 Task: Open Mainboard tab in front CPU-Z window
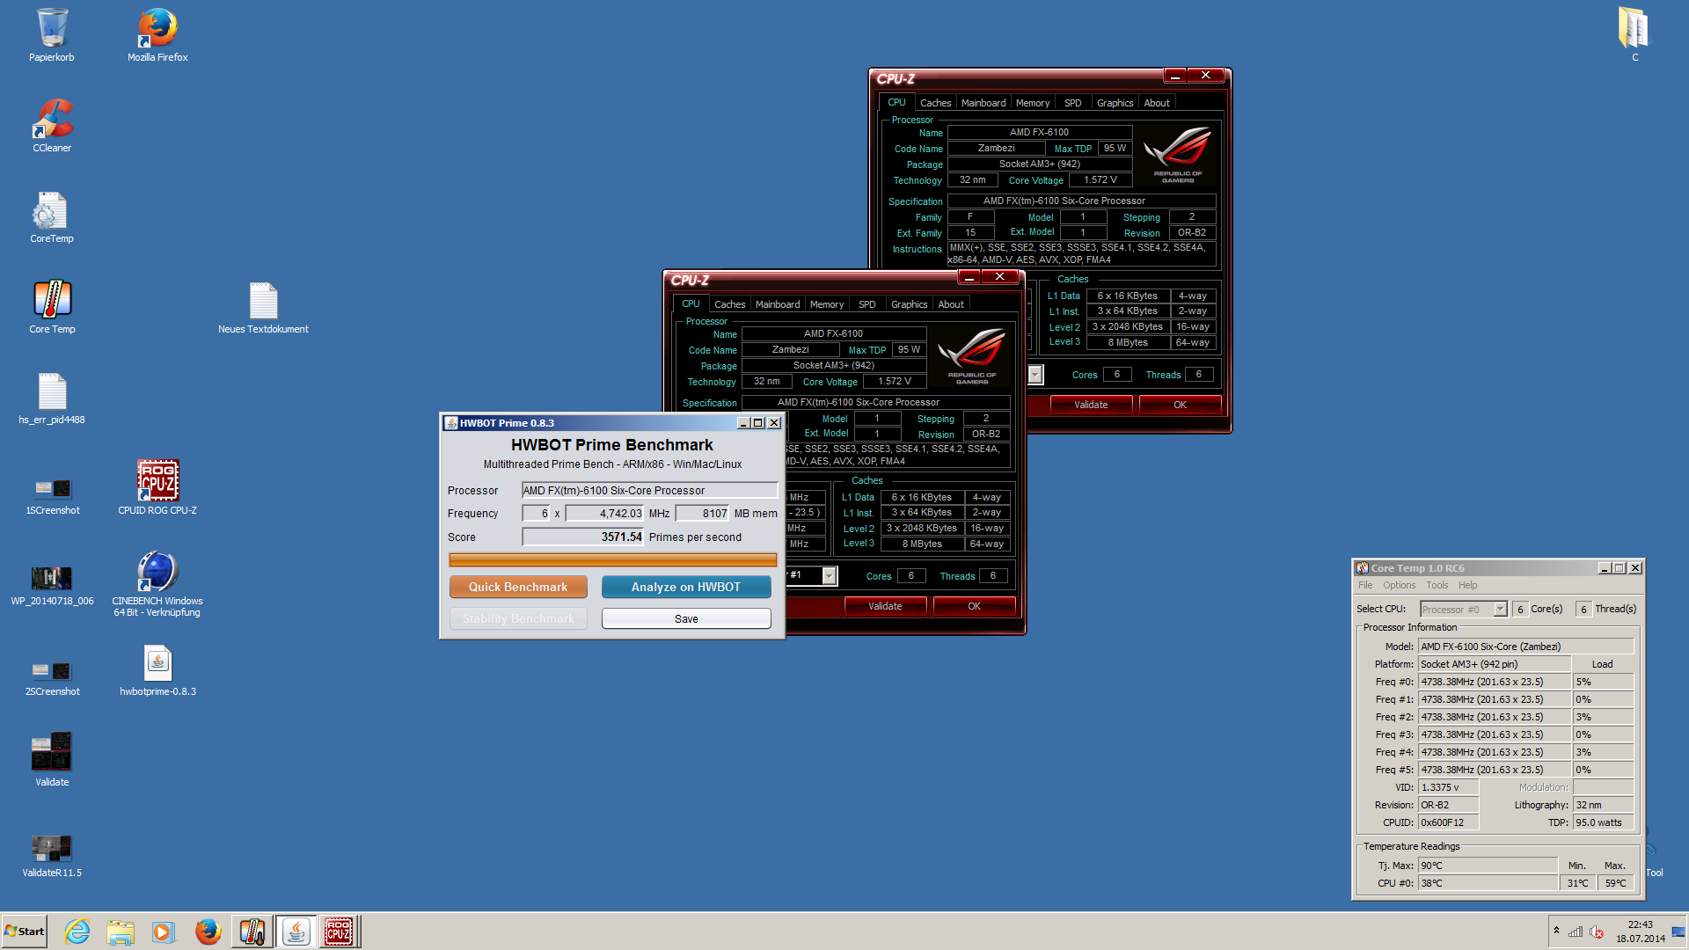(778, 304)
